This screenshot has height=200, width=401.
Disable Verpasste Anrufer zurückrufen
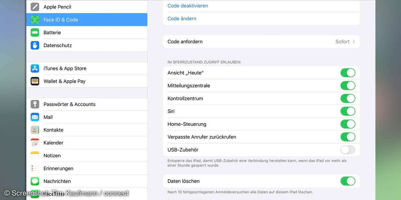point(348,137)
